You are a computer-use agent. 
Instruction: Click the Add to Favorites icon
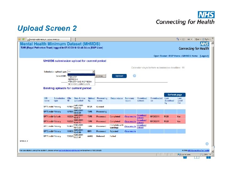(23, 39)
